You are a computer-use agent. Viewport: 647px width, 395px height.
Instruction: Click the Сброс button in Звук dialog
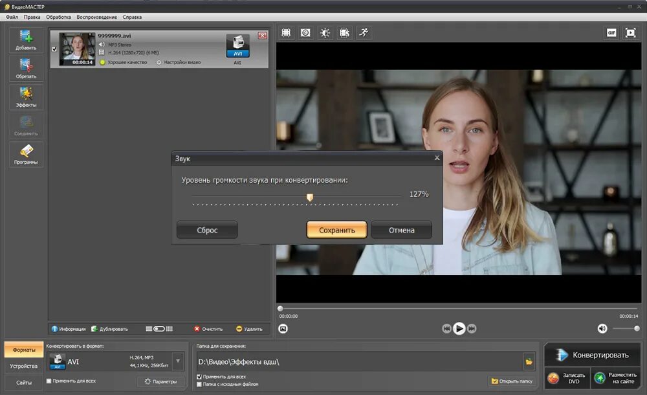pos(207,230)
